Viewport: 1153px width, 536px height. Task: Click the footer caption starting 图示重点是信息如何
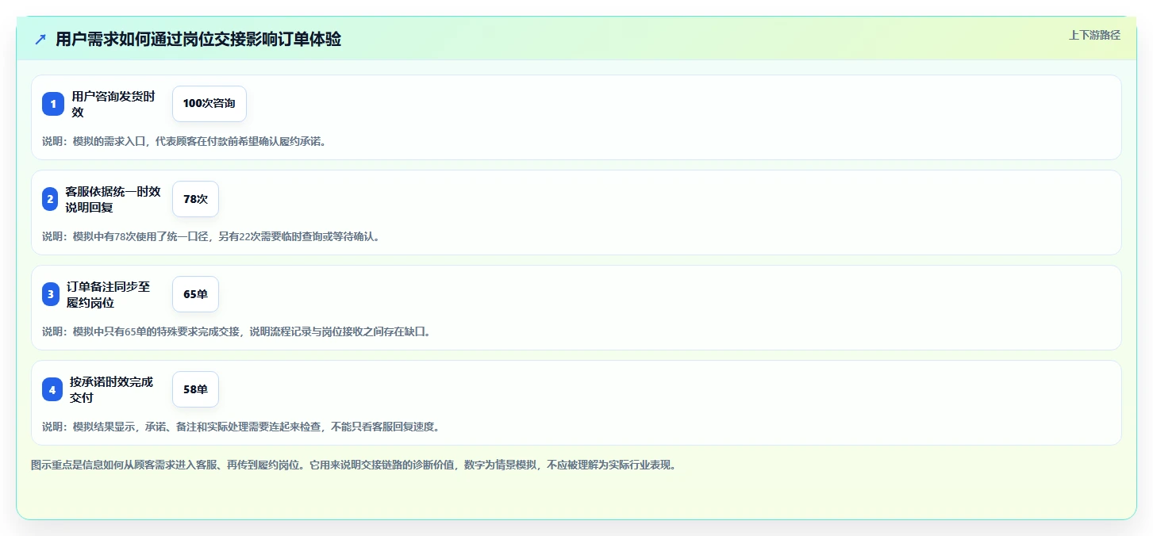pyautogui.click(x=354, y=465)
